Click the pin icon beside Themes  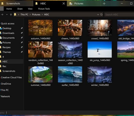tap(22, 52)
